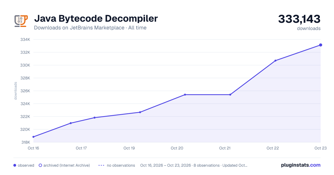Select the 325.4K data point above Oct 20
This screenshot has height=175, width=334.
[185, 95]
